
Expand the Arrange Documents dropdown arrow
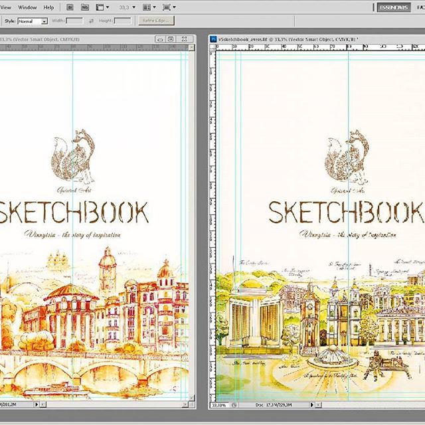(154, 7)
